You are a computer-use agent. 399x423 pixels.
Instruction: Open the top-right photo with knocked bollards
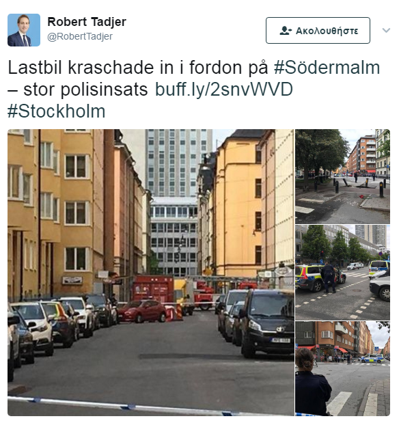click(x=342, y=177)
